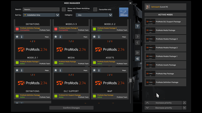This screenshot has width=202, height=113.
Task: Move mod to bottom priority icon
Action: tap(184, 108)
